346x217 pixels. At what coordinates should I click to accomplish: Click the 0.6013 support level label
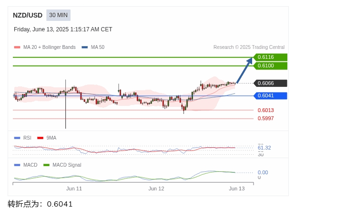pos(265,110)
